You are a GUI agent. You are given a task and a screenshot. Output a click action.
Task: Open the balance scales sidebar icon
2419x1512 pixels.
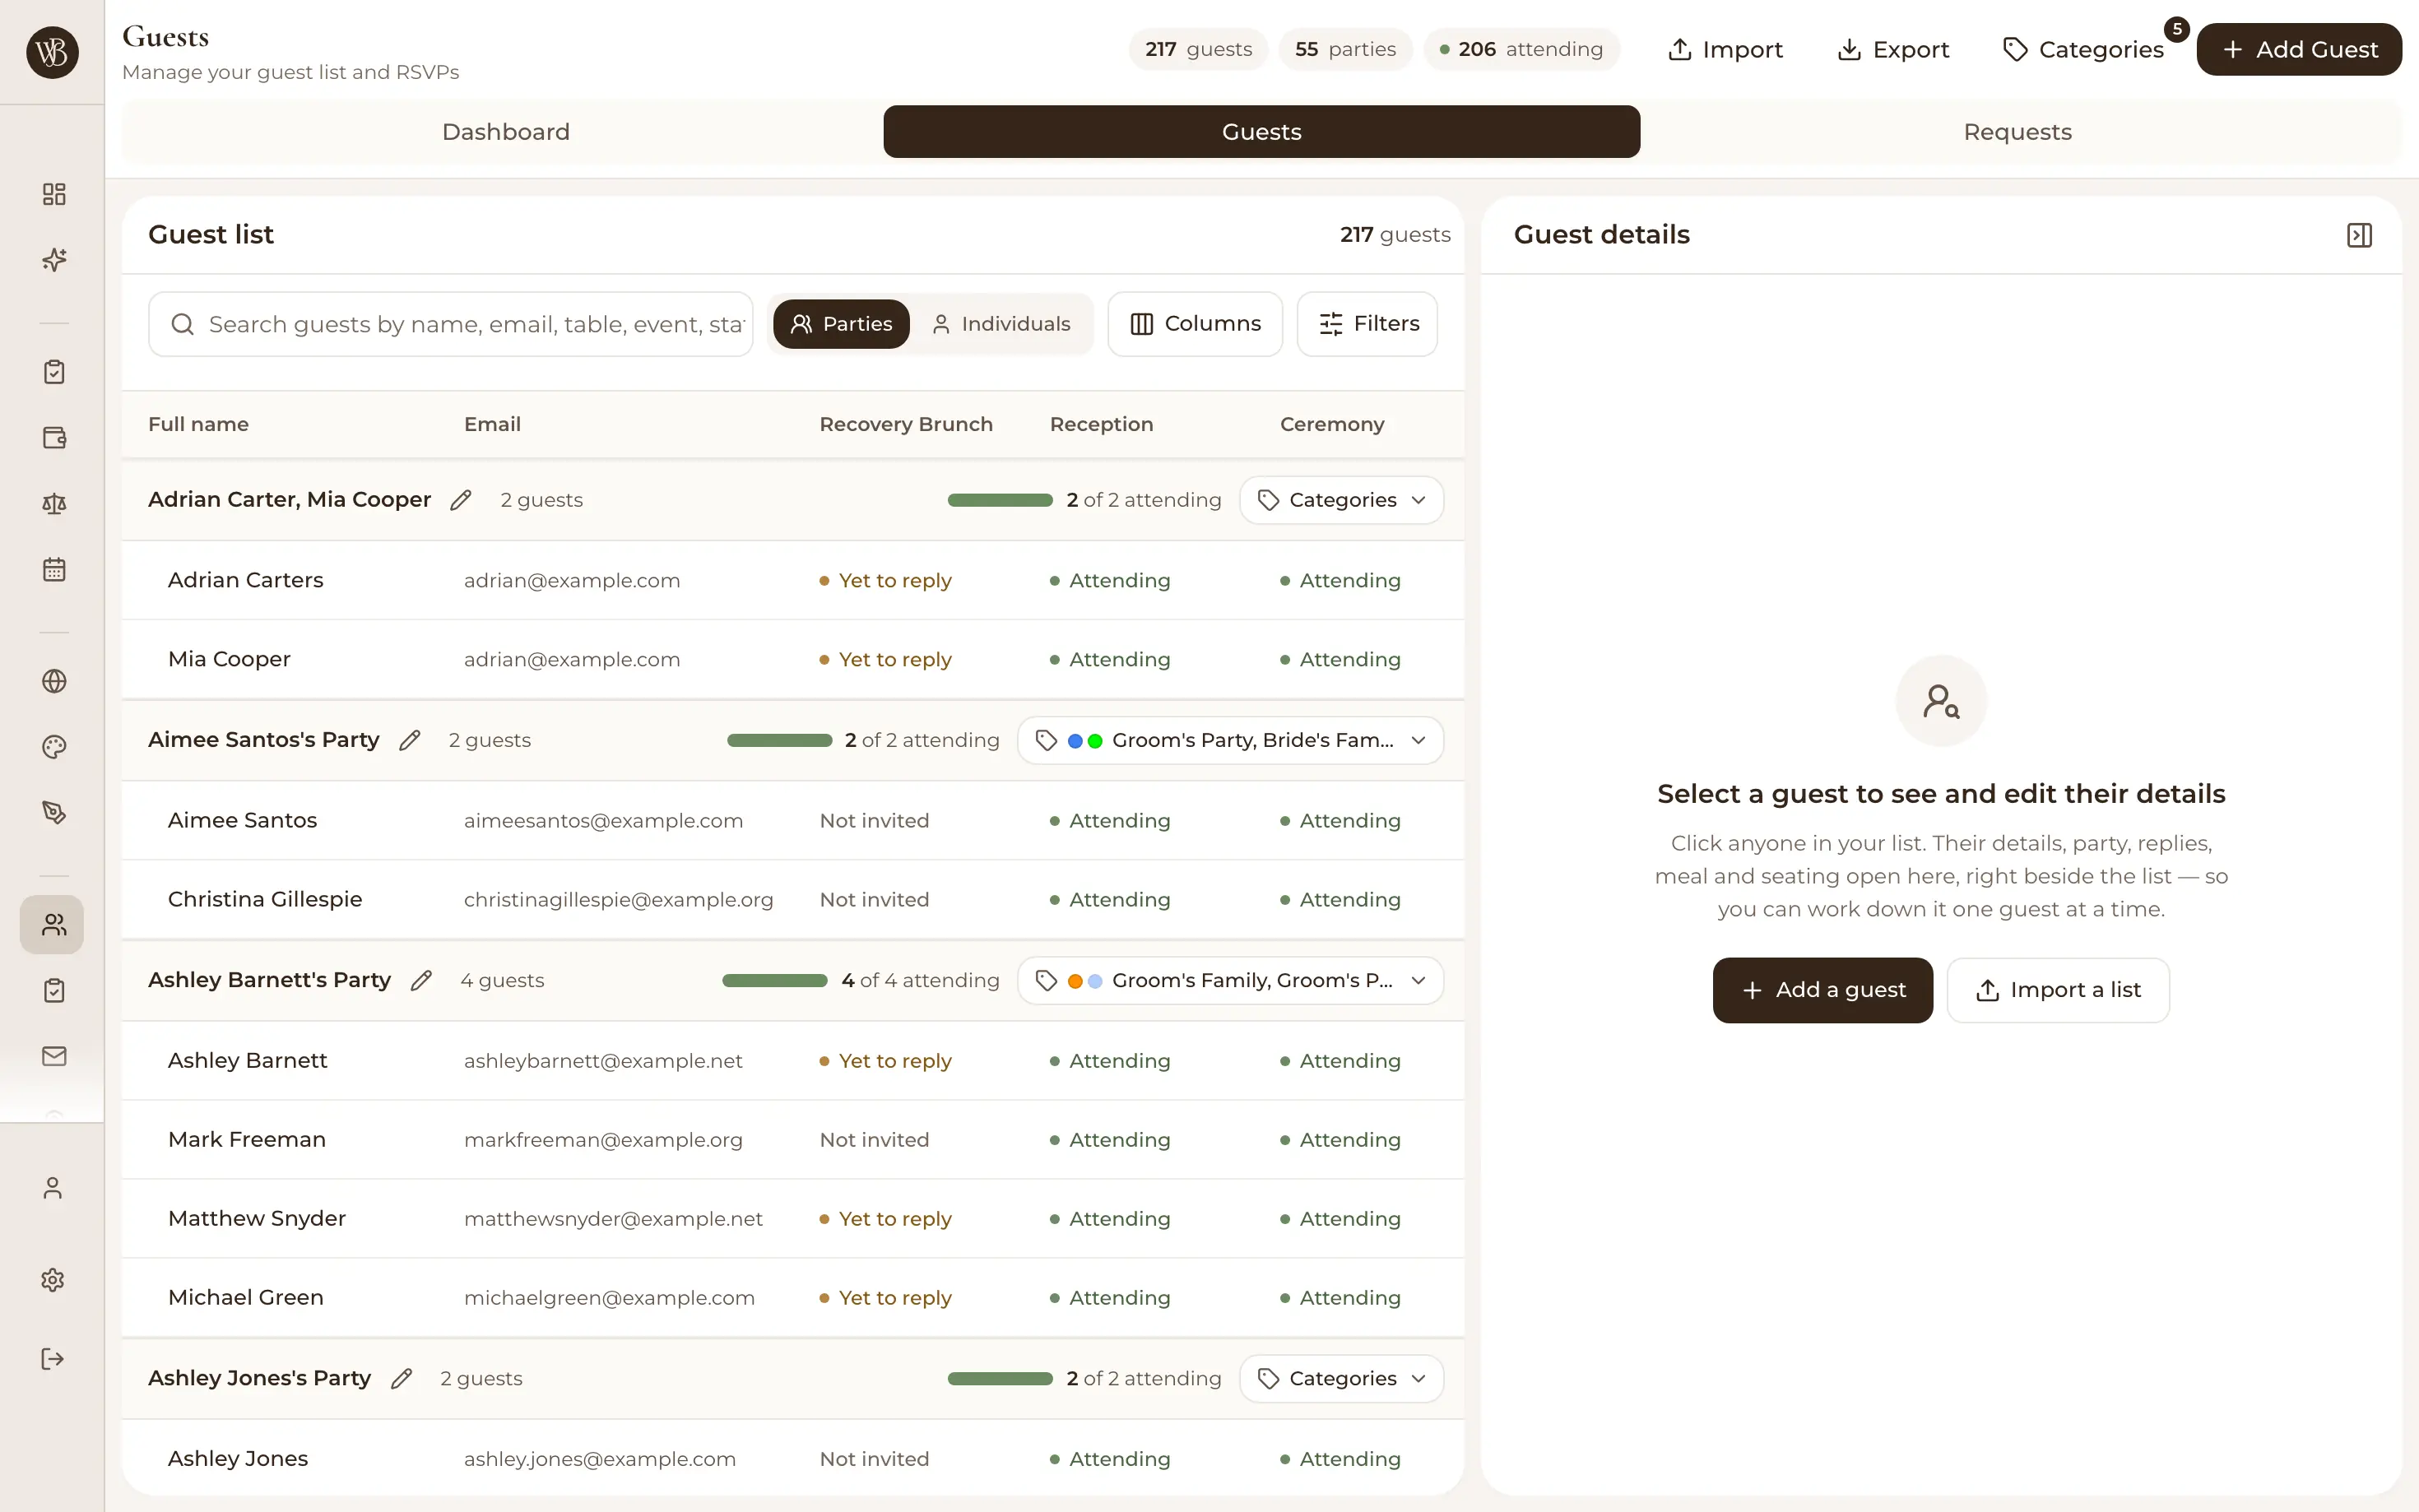point(54,504)
